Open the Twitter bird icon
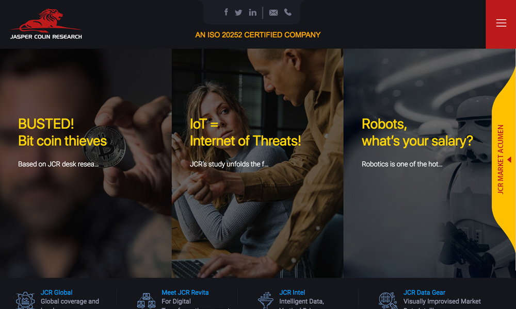This screenshot has height=309, width=516. tap(238, 12)
